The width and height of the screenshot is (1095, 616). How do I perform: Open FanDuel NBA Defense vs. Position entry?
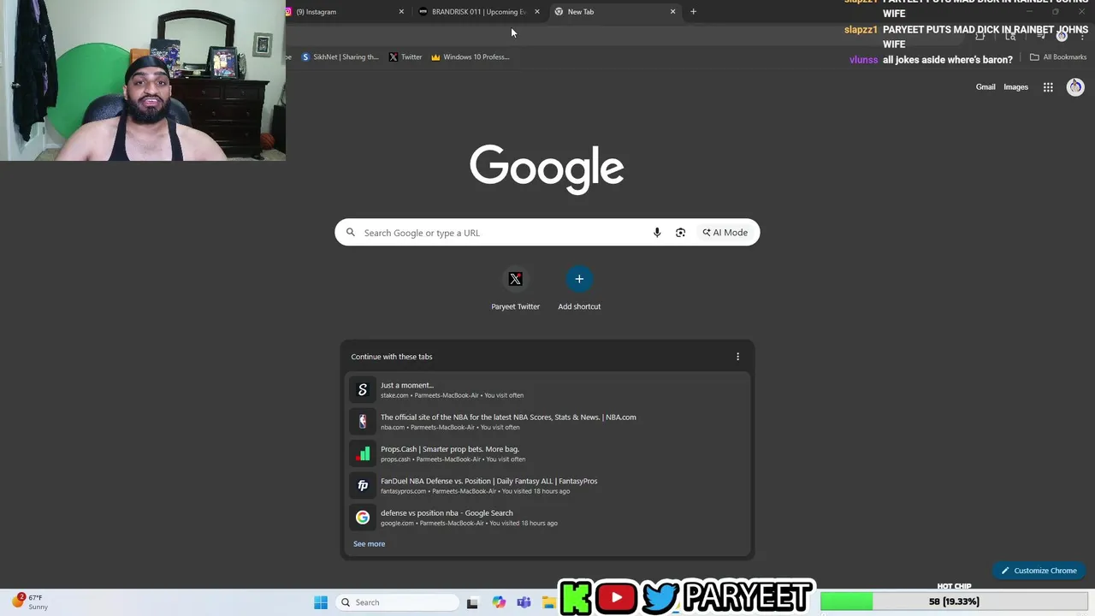tap(547, 486)
